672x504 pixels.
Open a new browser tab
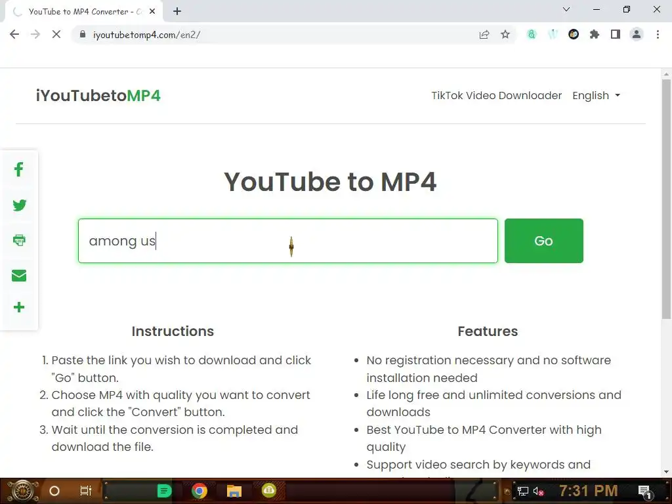[177, 12]
